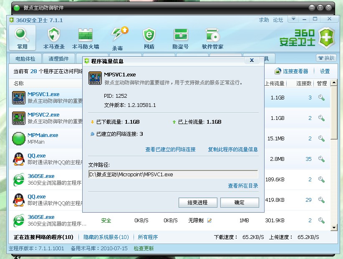Click the penguin icon of 2.8MB QQ.exe

(19, 159)
